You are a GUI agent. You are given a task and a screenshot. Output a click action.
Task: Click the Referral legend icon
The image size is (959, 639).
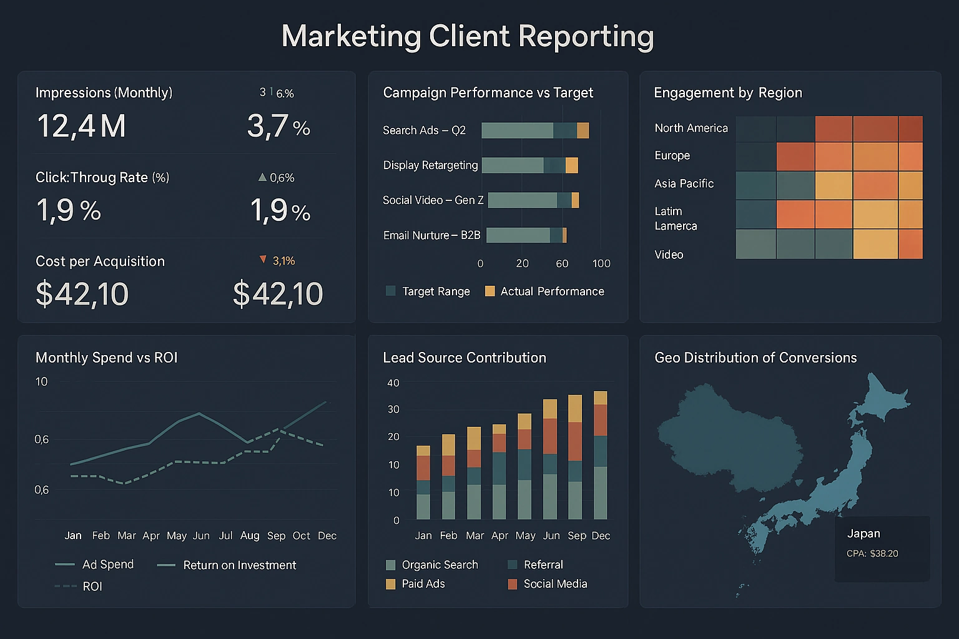pos(512,564)
